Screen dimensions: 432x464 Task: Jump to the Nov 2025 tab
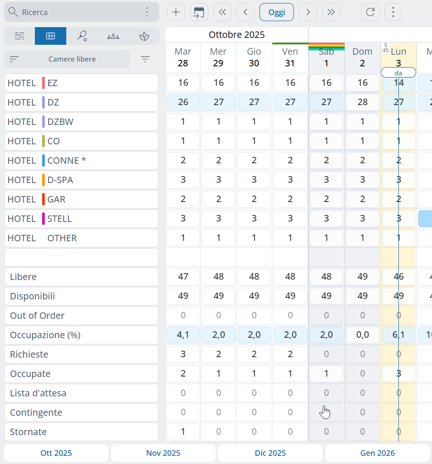coord(163,453)
